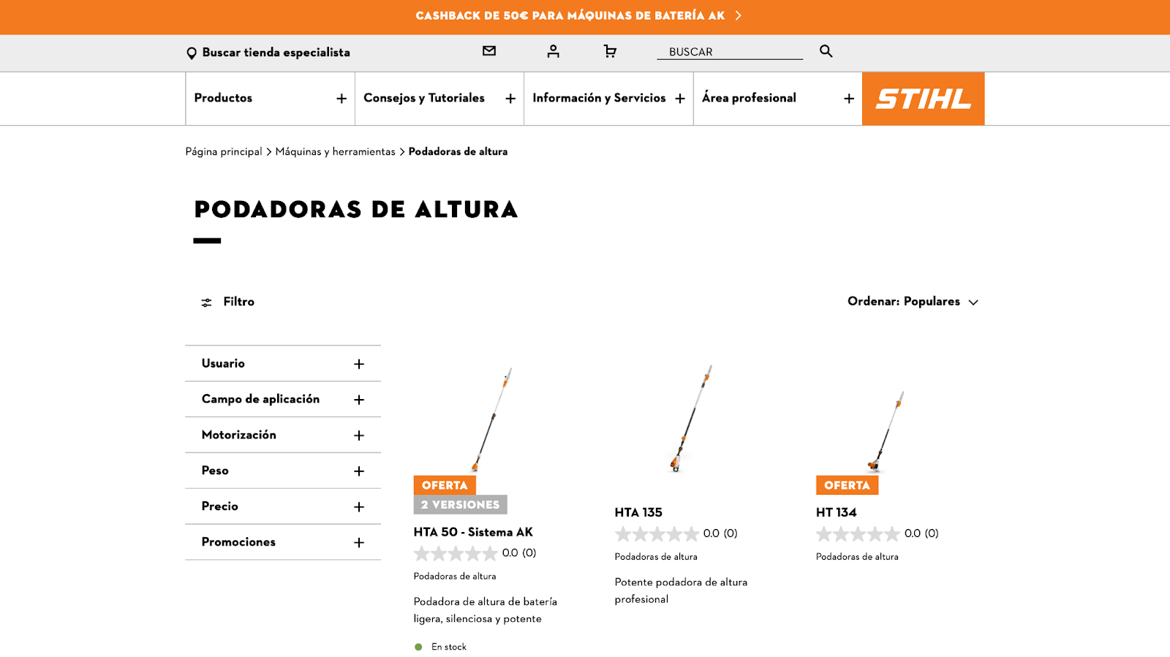Open HTA 50 - Sistema AK product title
1170x657 pixels.
(473, 533)
